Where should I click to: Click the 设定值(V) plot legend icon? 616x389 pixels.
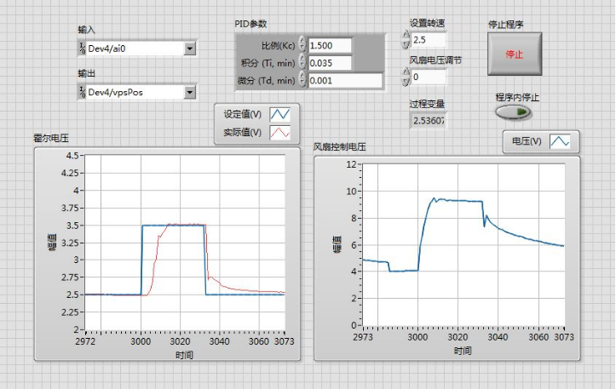[279, 114]
